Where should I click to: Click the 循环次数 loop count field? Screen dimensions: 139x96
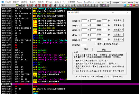[84, 45]
